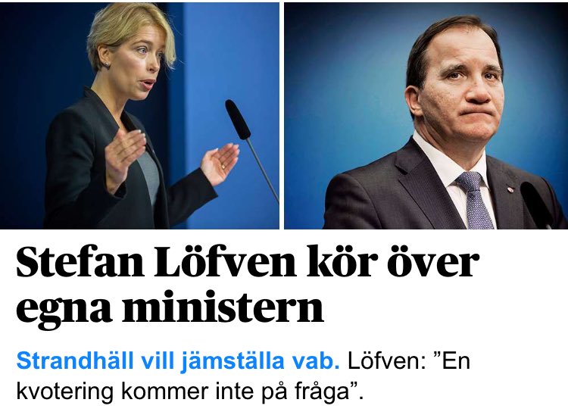Click the woman's hand wearing a ring

220,164
